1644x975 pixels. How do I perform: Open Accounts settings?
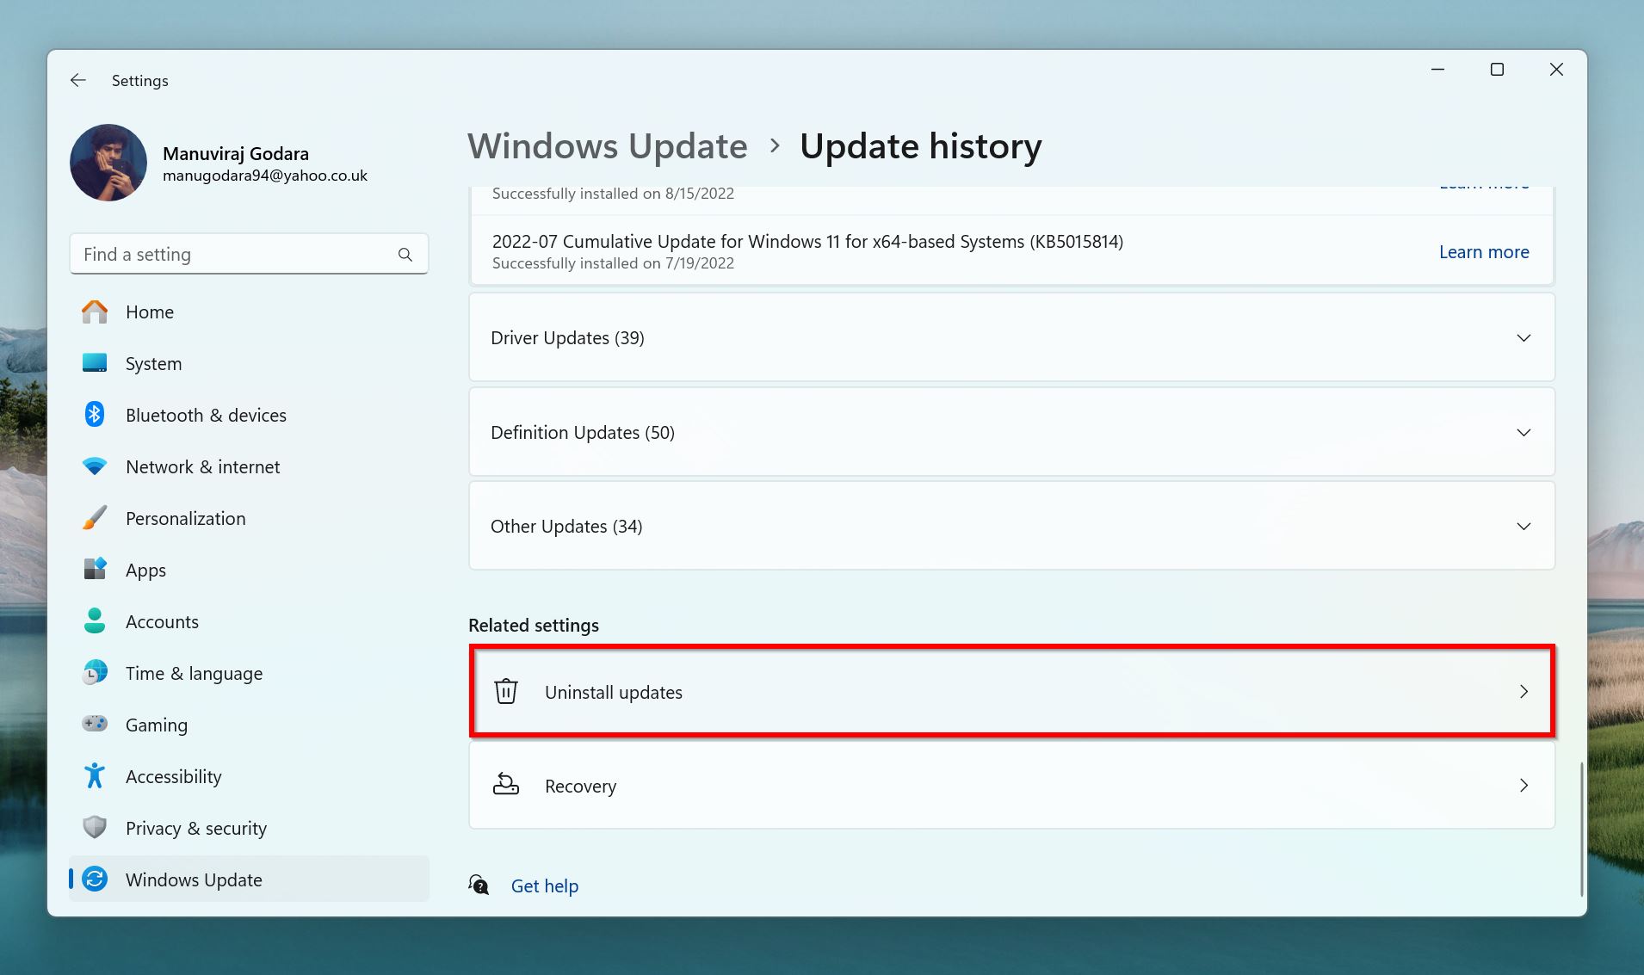click(x=249, y=621)
